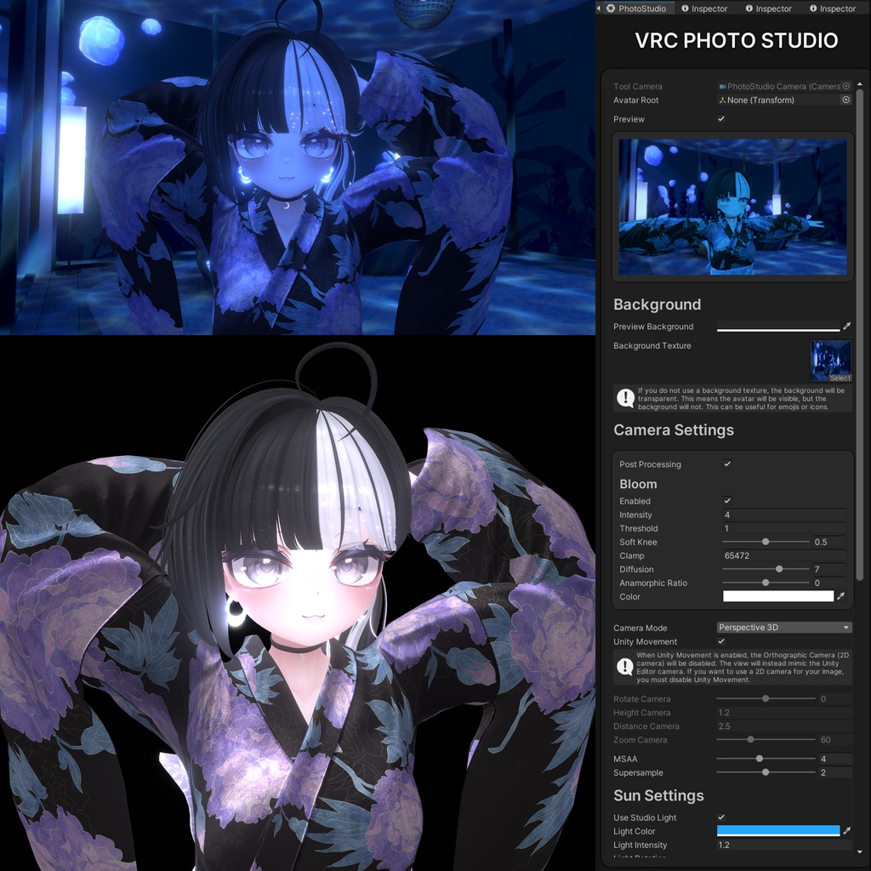This screenshot has width=871, height=871.
Task: Open the Camera Mode dropdown
Action: (783, 627)
